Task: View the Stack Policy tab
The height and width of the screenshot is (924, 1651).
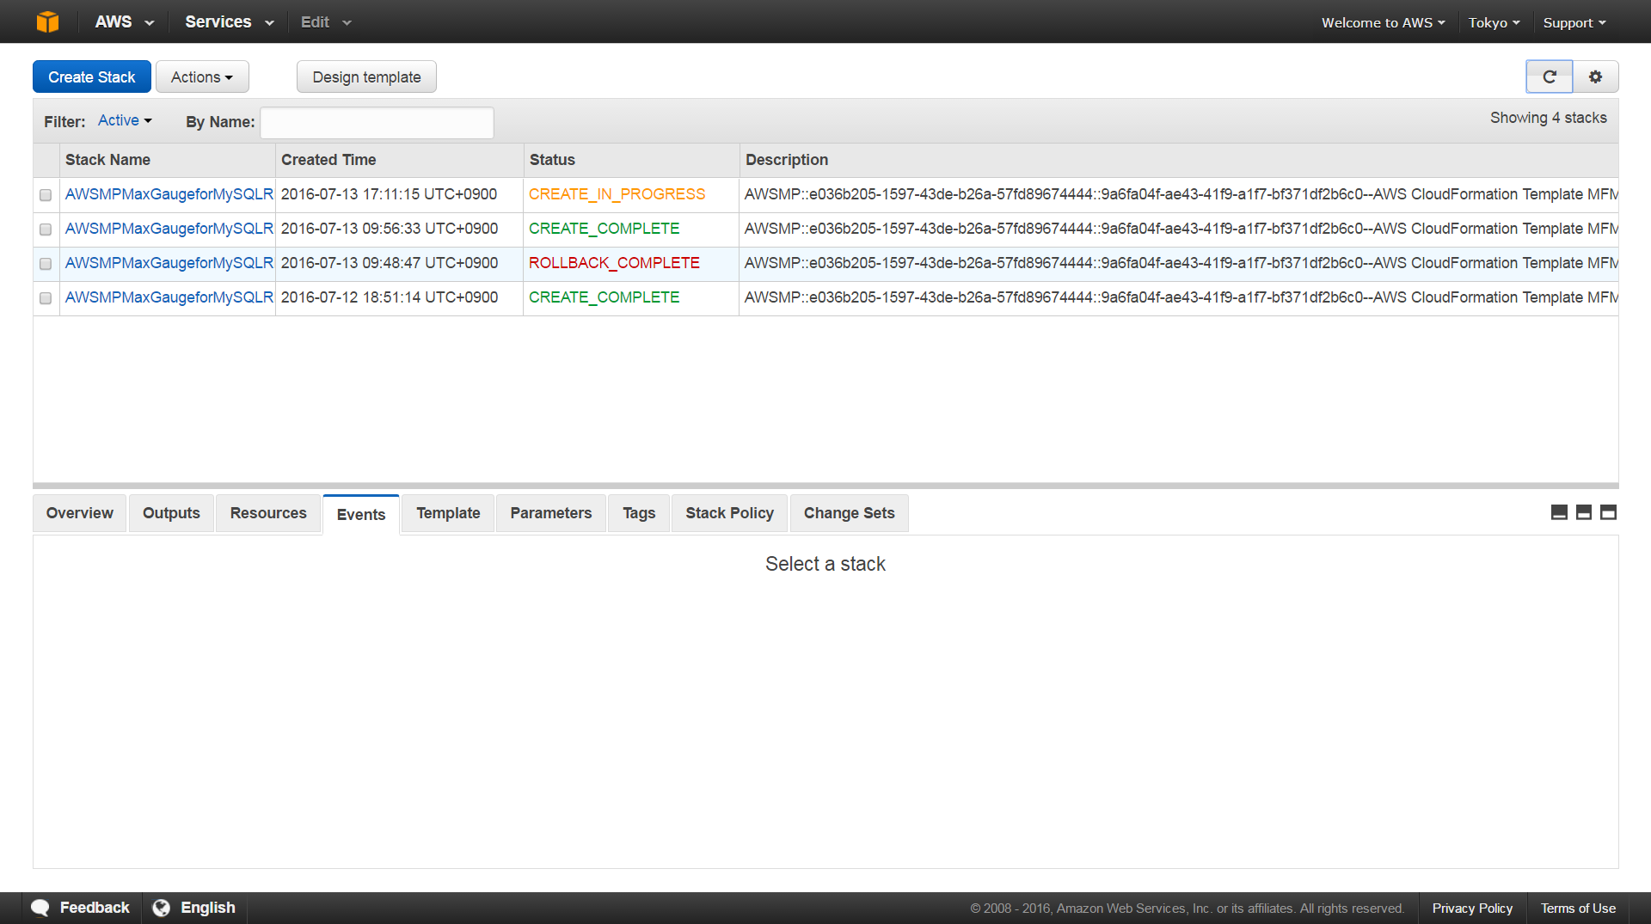Action: [730, 513]
